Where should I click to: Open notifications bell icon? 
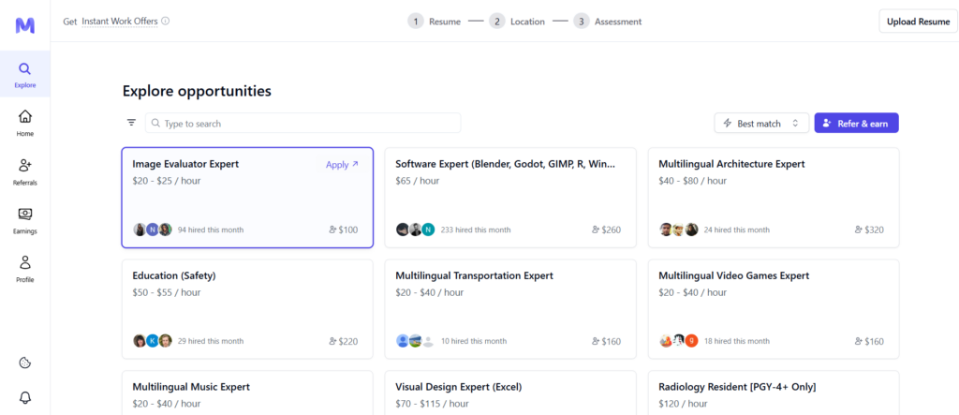click(25, 397)
